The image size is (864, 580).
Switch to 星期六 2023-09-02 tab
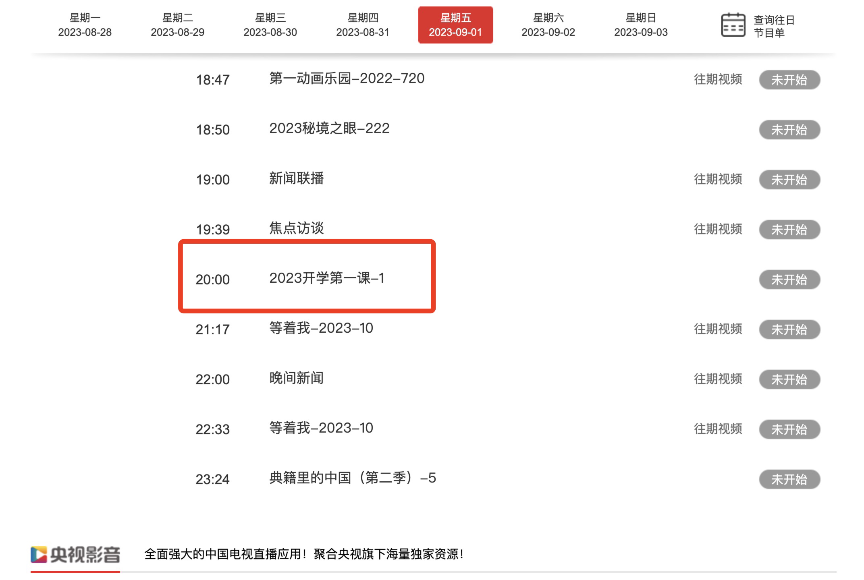[x=548, y=25]
